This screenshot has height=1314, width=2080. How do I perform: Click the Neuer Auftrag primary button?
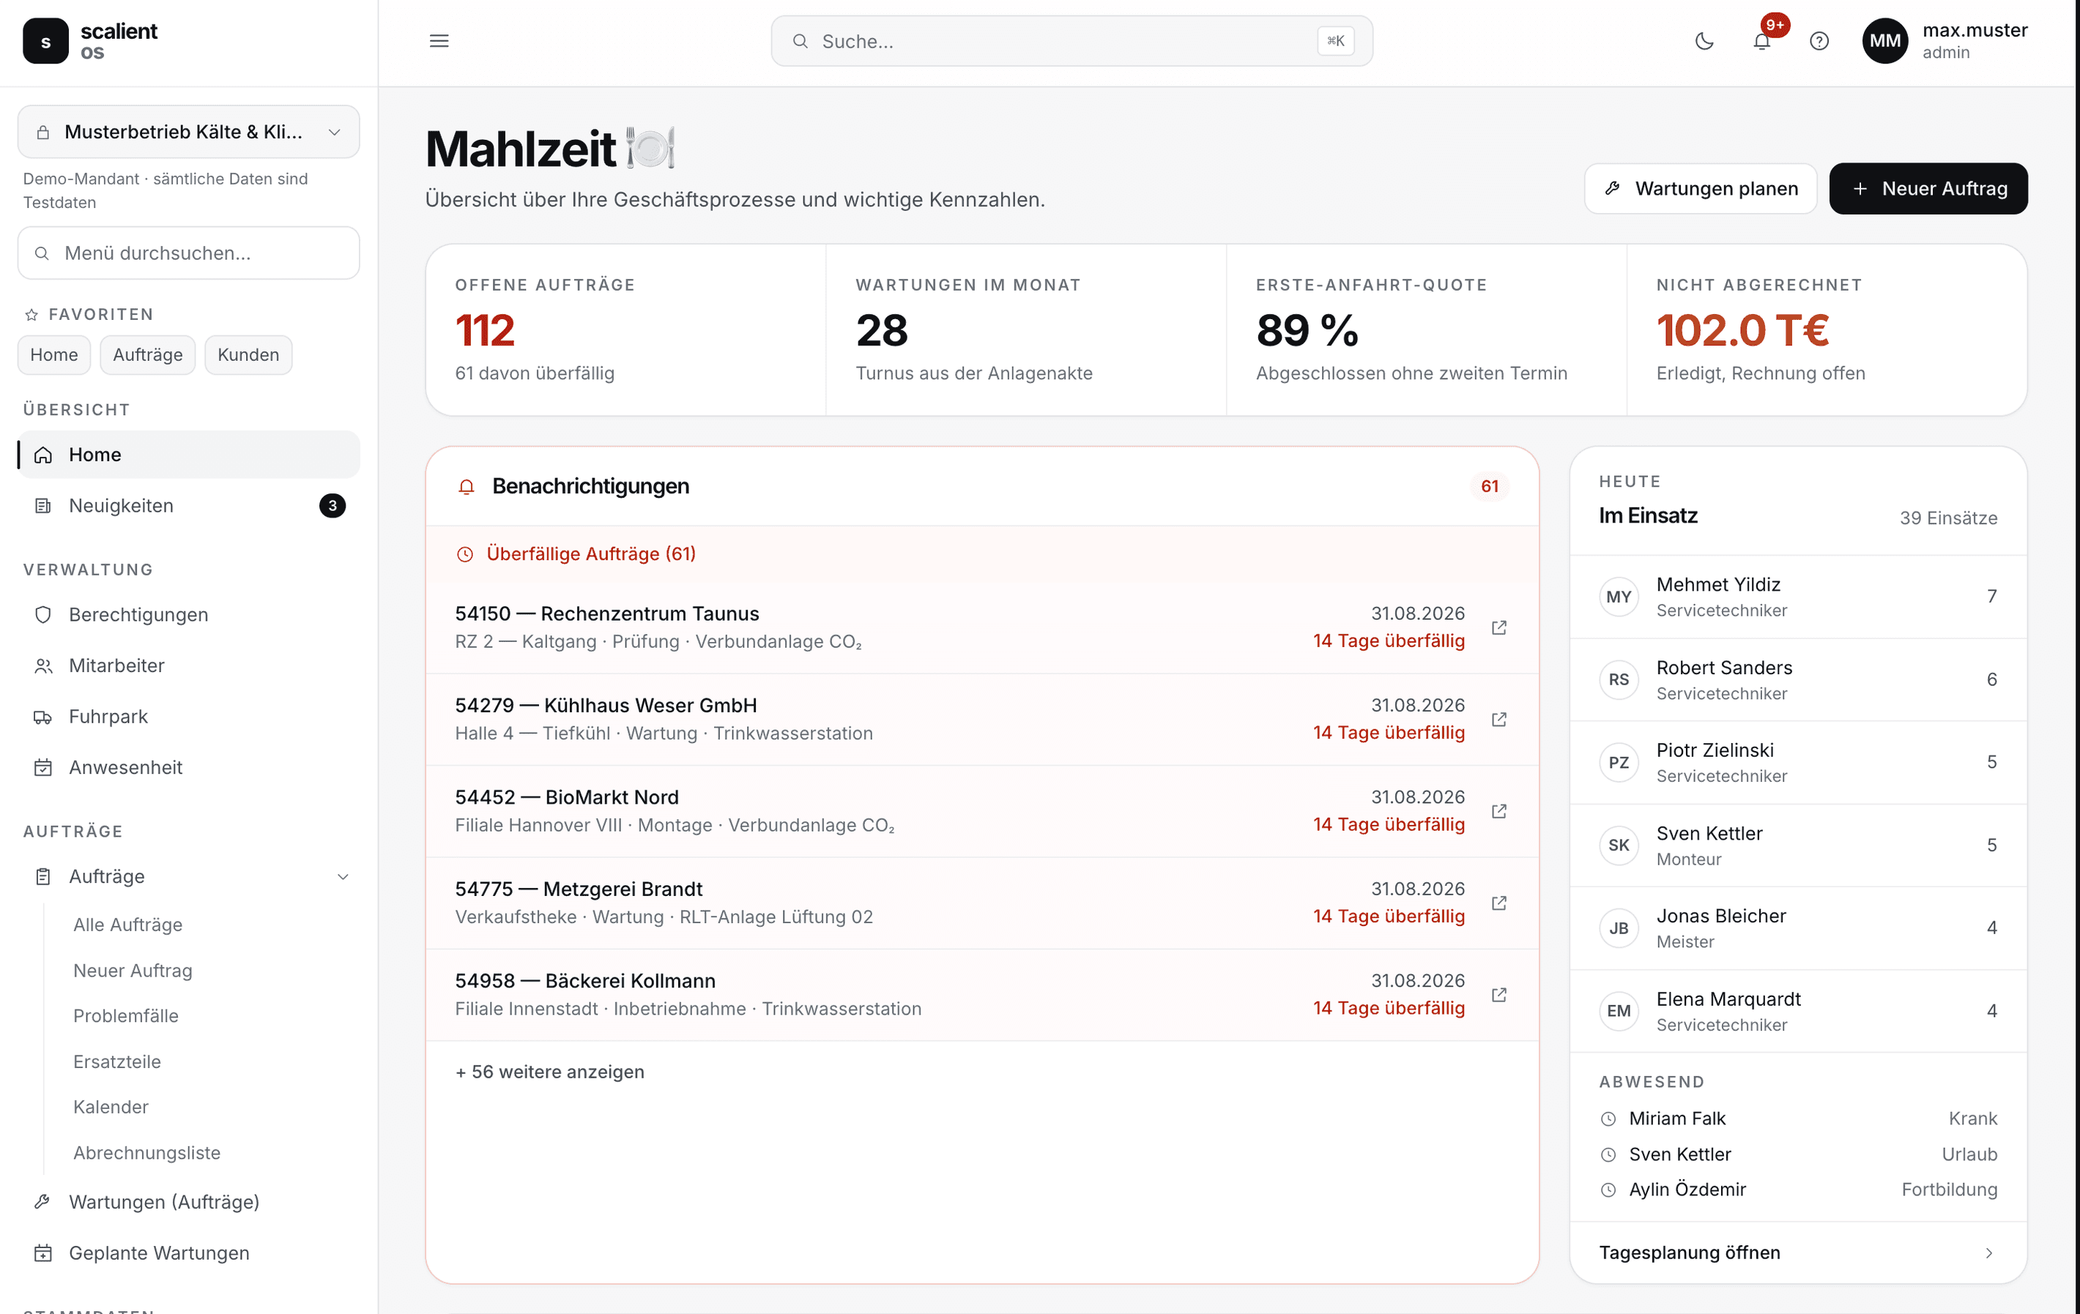pos(1928,188)
